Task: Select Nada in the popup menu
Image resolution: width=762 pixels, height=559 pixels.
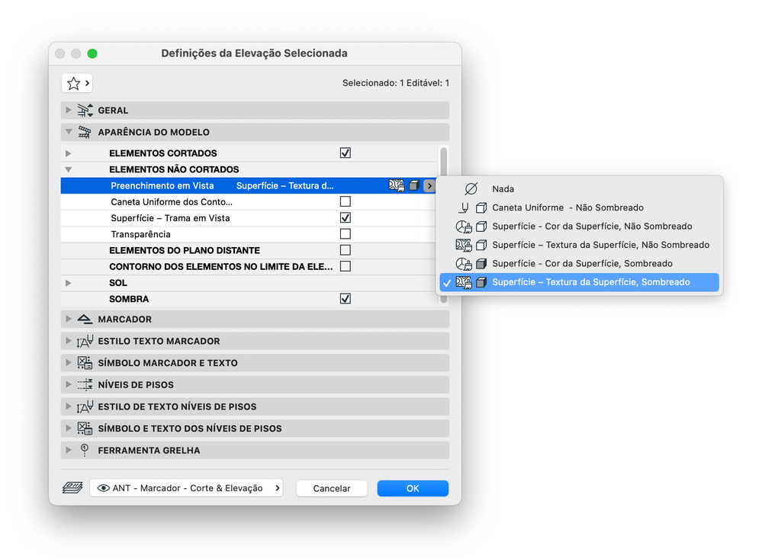Action: 579,188
